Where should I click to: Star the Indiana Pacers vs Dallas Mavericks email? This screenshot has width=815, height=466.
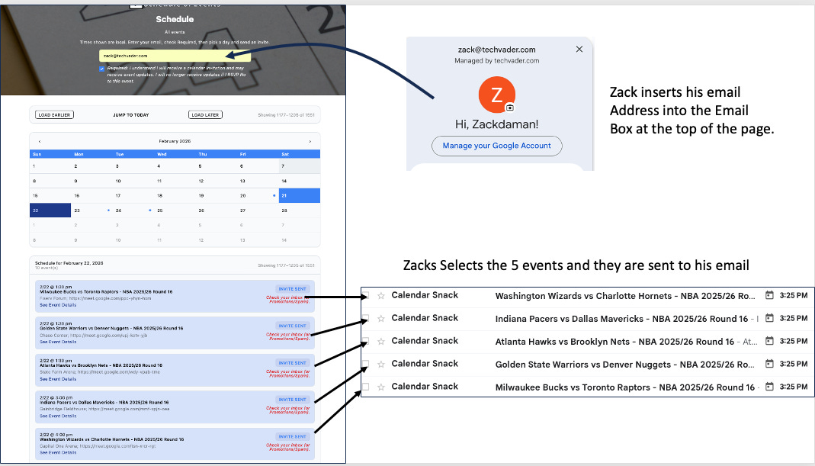point(380,318)
